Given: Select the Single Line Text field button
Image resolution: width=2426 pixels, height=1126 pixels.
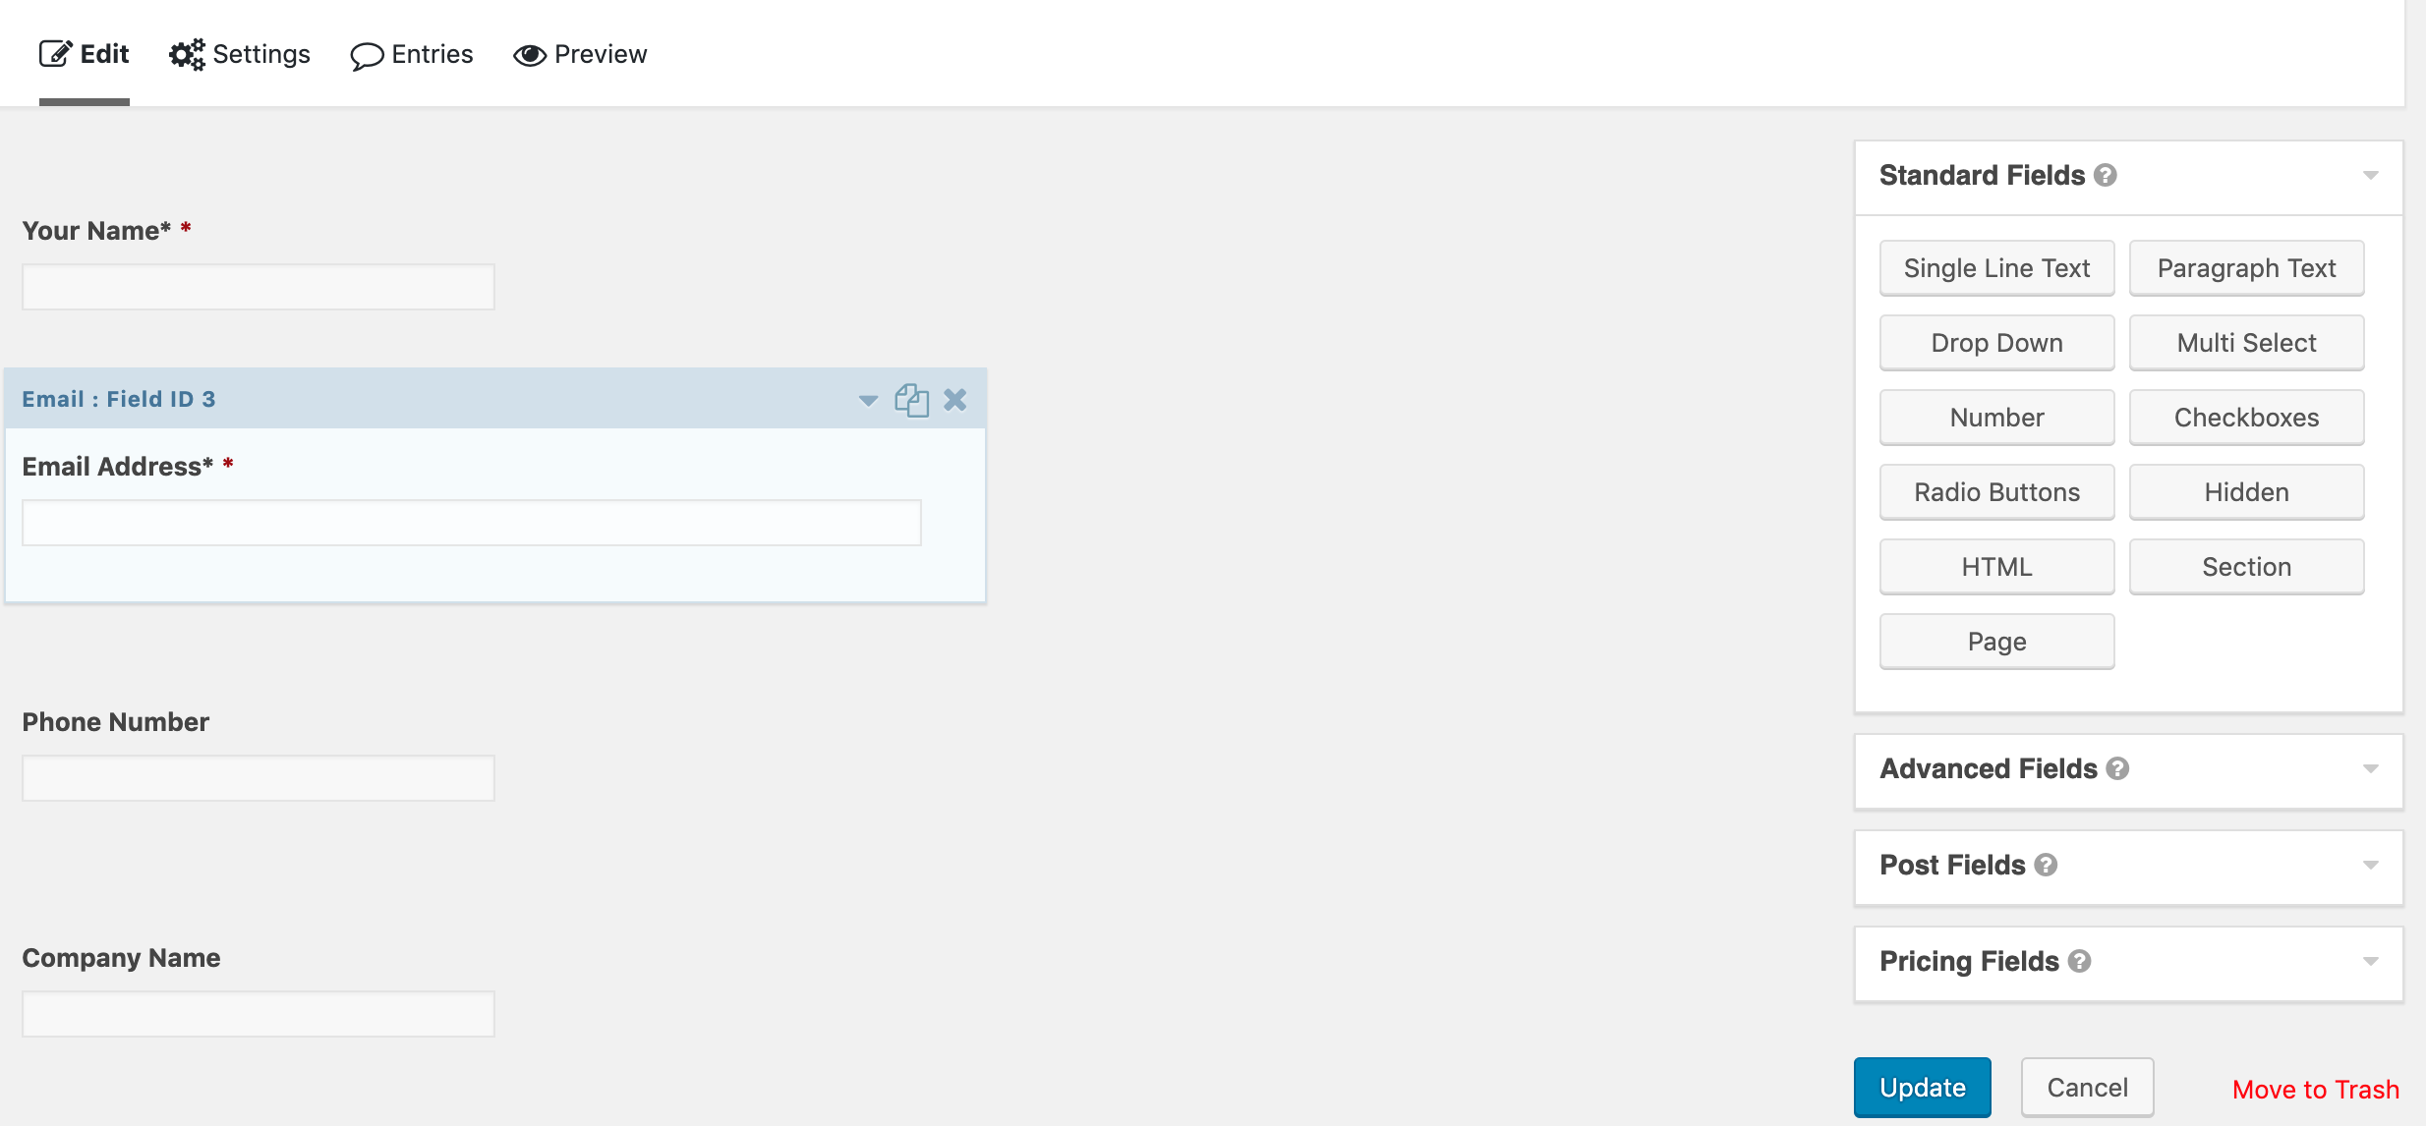Looking at the screenshot, I should (1997, 267).
